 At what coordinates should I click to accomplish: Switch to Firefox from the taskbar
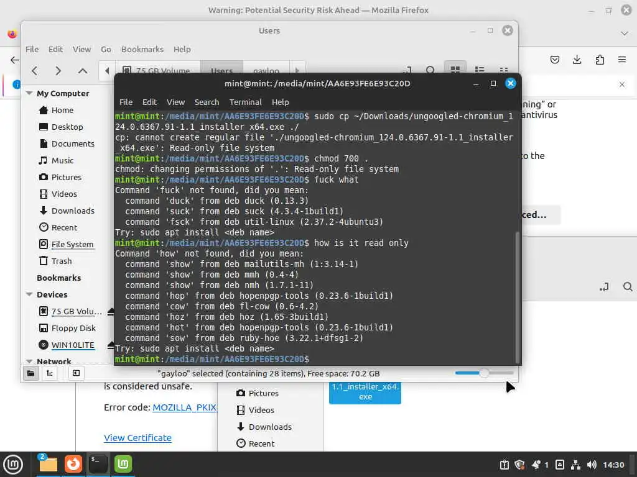tap(73, 465)
